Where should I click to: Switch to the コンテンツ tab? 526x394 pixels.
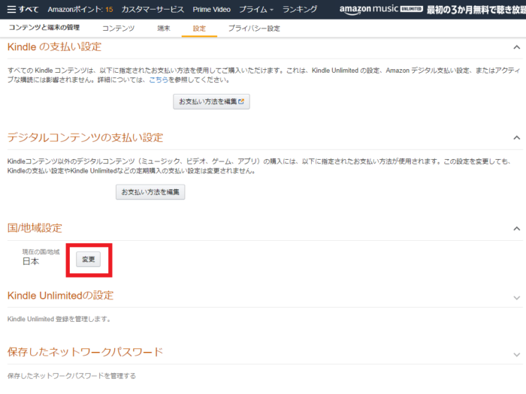tap(118, 29)
